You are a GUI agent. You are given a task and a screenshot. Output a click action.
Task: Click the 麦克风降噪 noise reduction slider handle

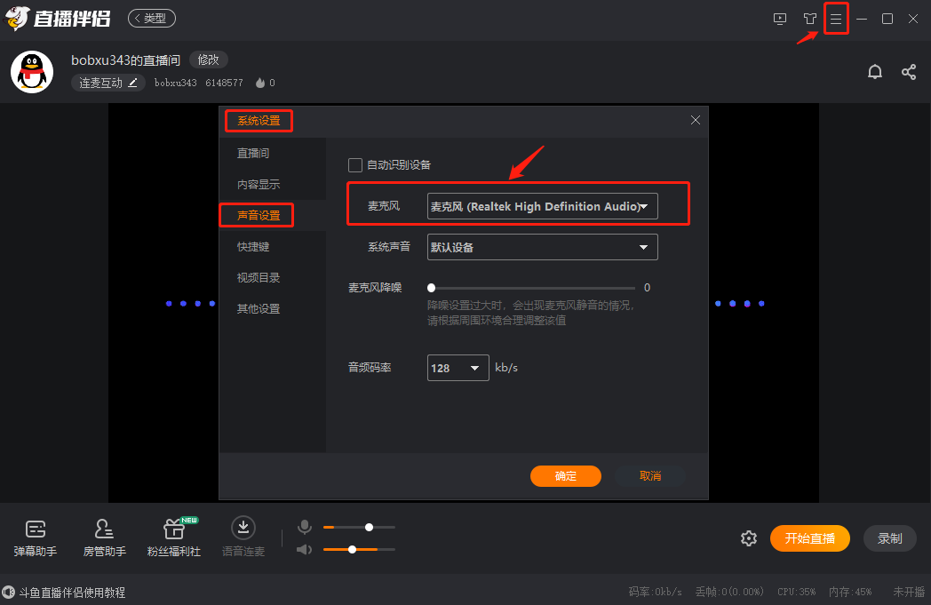[431, 288]
